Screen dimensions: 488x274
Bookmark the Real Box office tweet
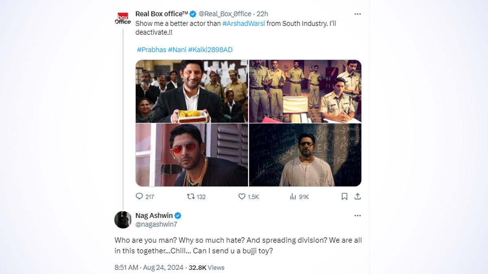coord(344,196)
